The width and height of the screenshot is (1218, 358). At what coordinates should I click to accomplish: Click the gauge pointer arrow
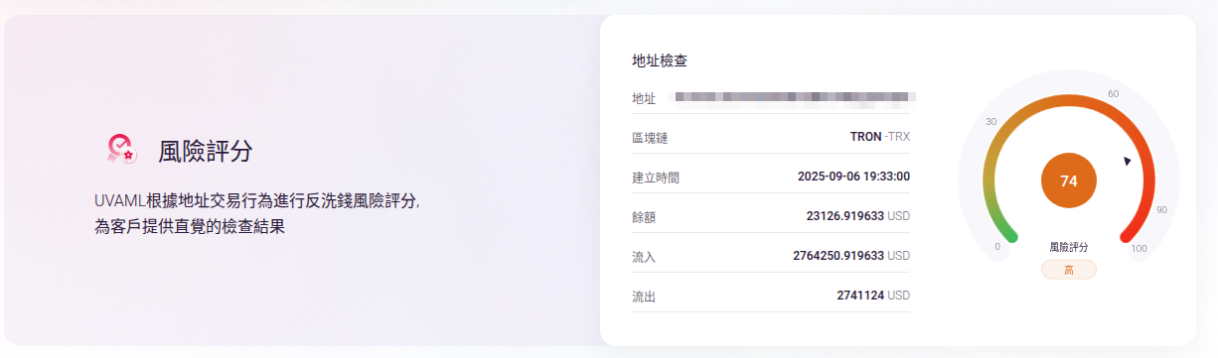click(x=1127, y=161)
